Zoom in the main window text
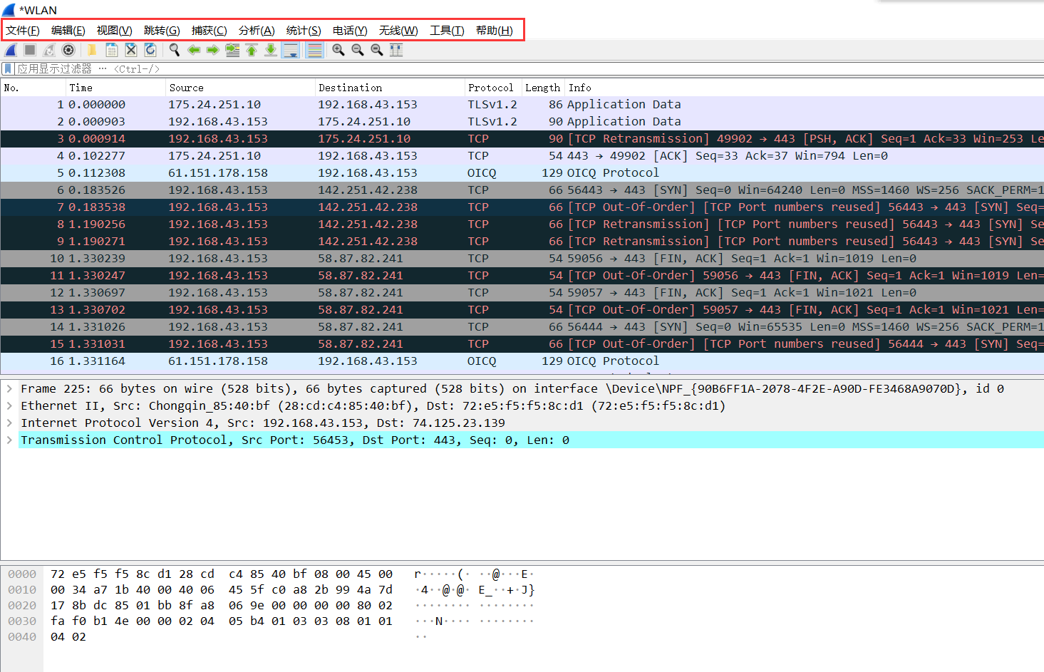Viewport: 1044px width, 672px height. [338, 50]
